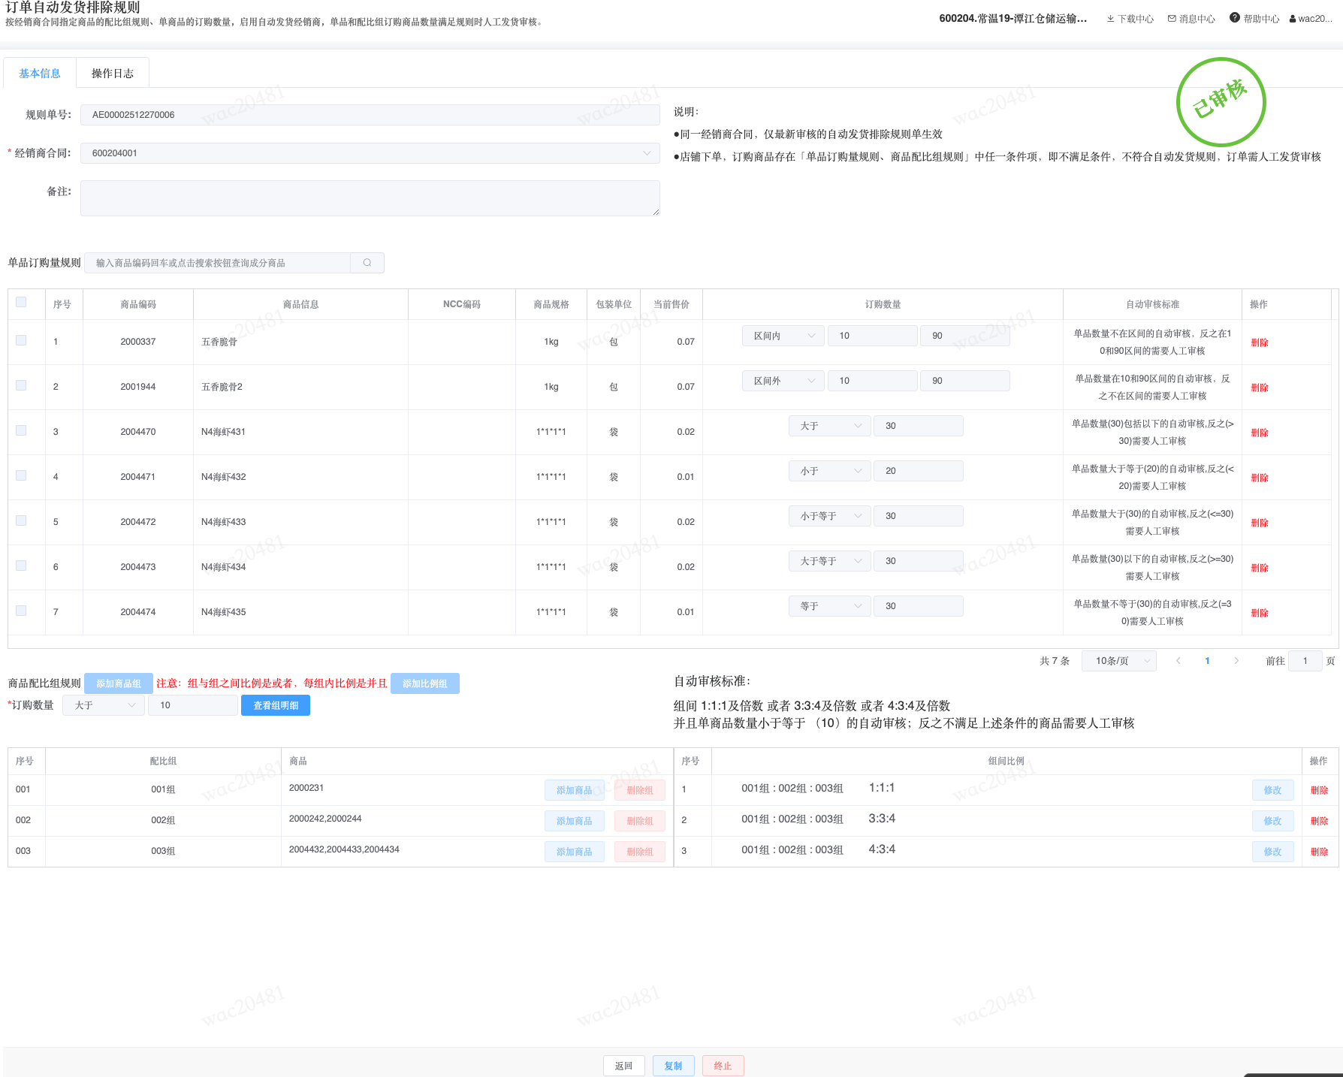Open the message center envelope icon
Screen dimensions: 1343x1077
coord(1172,19)
